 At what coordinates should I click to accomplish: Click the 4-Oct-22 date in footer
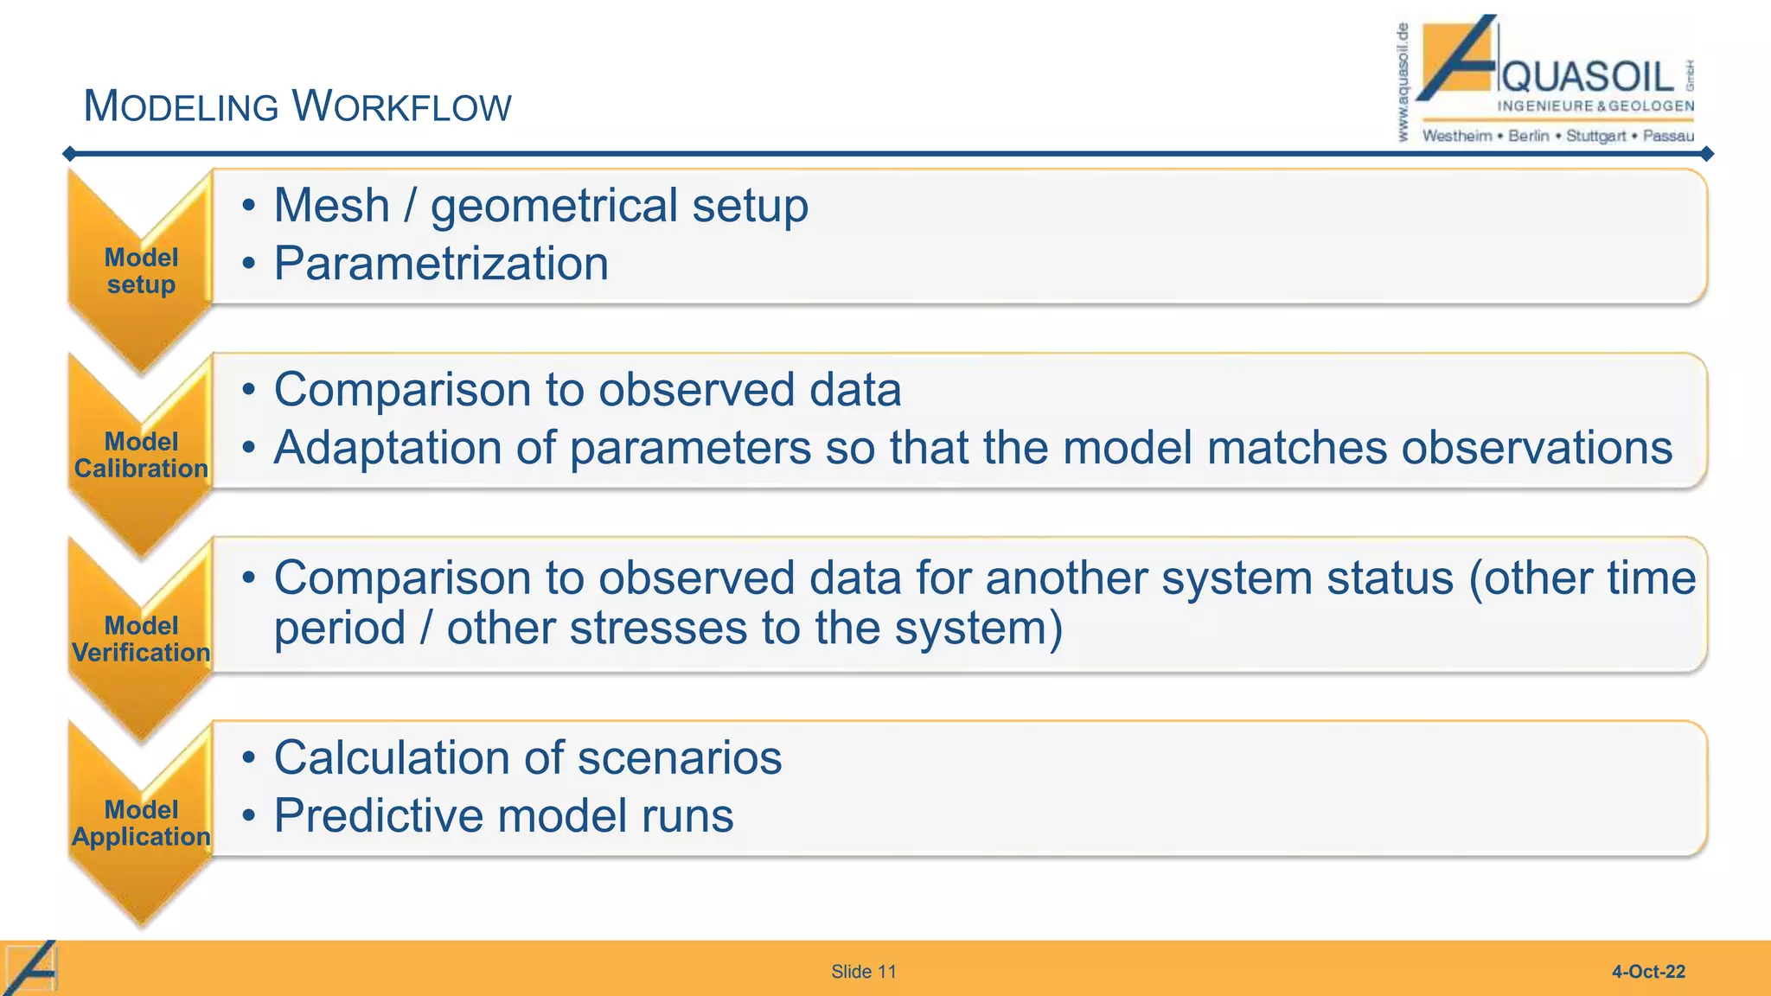click(x=1647, y=972)
